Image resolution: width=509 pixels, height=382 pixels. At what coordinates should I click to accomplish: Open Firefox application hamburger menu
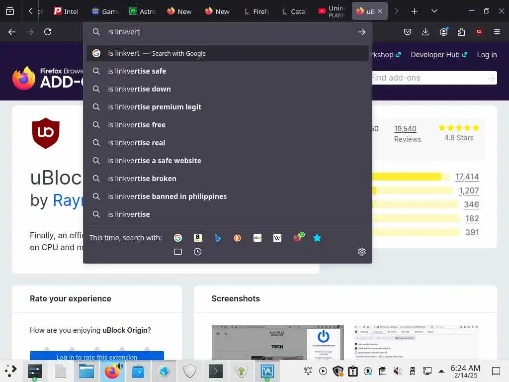click(x=497, y=32)
